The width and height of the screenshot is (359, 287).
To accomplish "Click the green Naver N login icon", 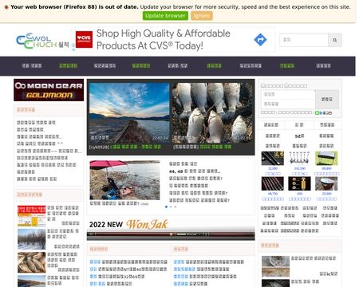I will point(317,113).
